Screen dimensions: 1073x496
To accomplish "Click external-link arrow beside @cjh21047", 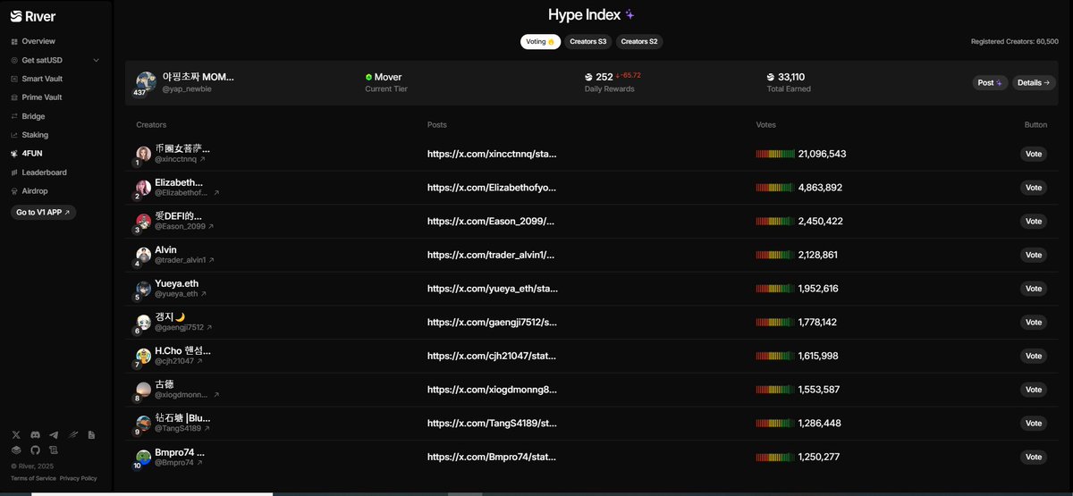I will pyautogui.click(x=199, y=361).
